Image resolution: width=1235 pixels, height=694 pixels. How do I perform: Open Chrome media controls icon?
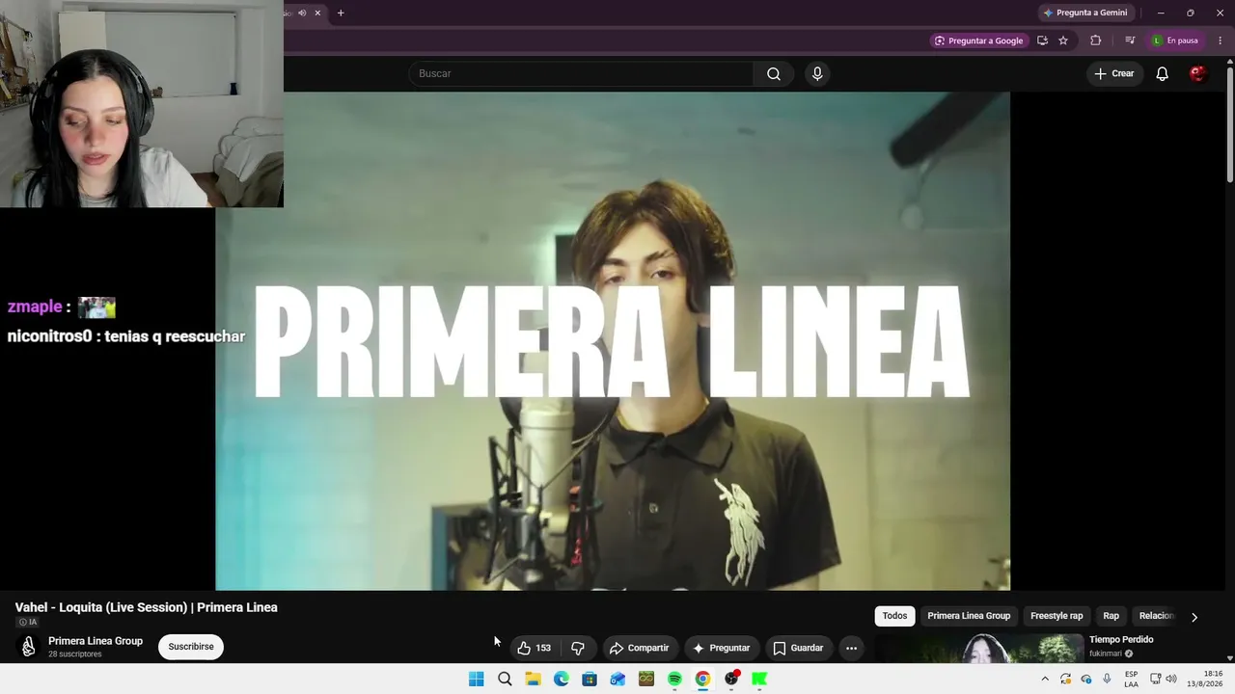click(x=1130, y=40)
